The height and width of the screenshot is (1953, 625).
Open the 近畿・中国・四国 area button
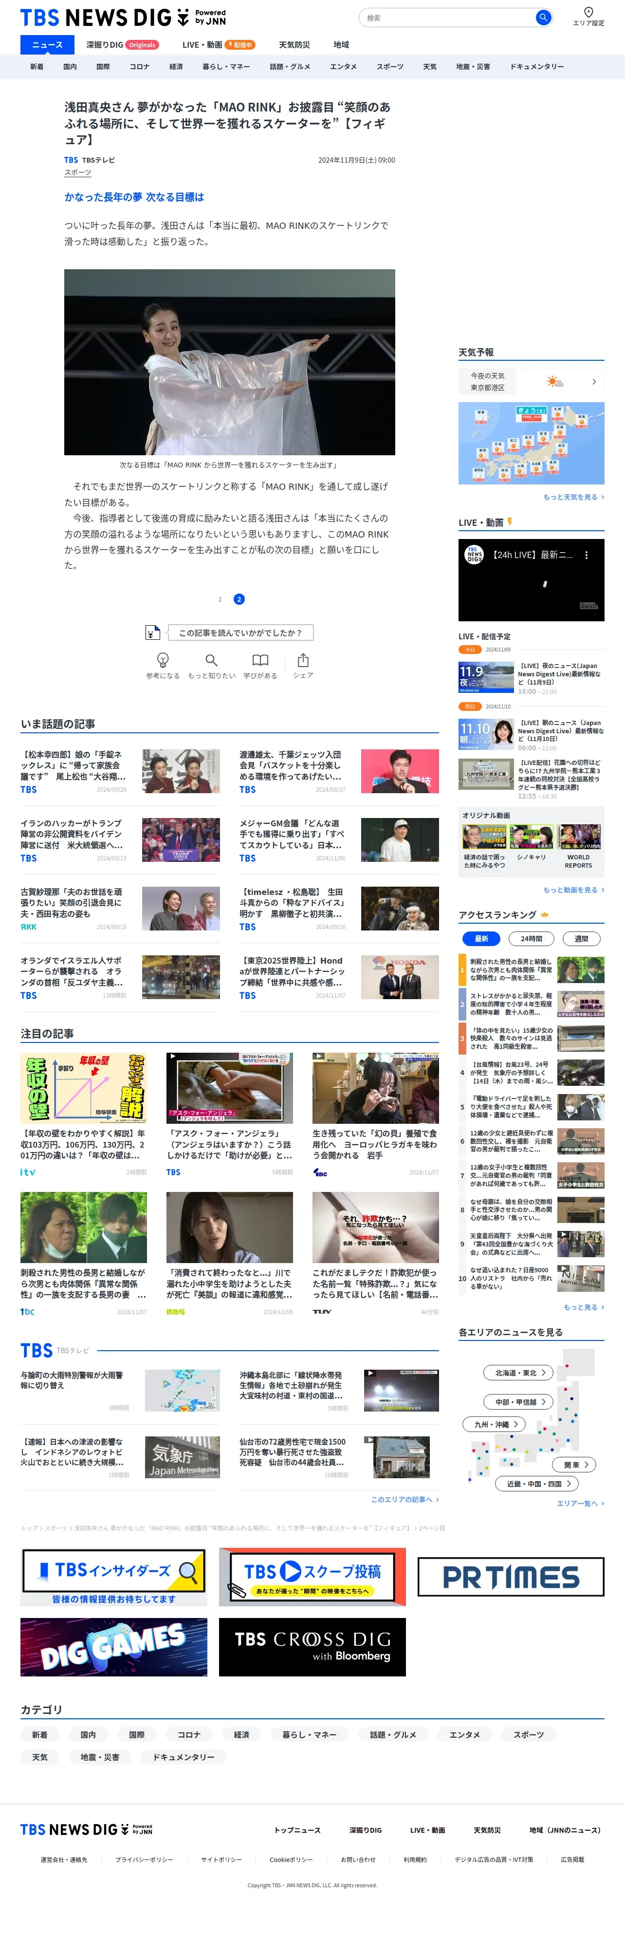click(537, 1484)
